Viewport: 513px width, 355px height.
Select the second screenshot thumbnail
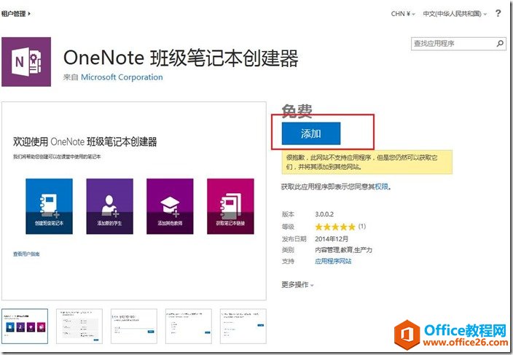79,327
